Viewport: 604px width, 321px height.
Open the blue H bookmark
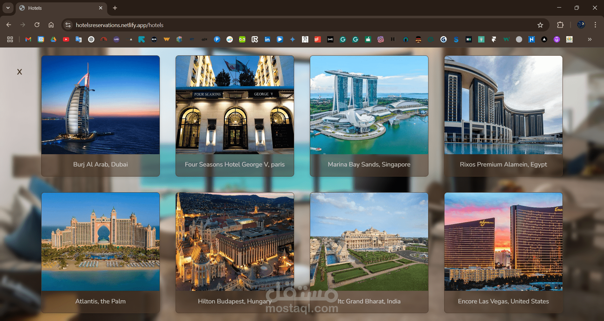(x=532, y=39)
